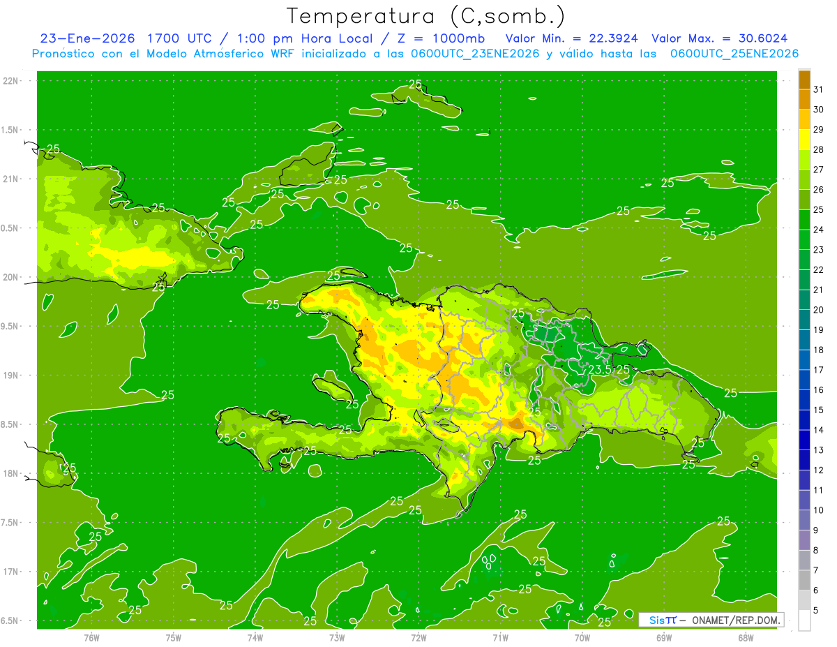This screenshot has height=647, width=837.
Task: Click the "73W" longitude axis label
Action: pyautogui.click(x=337, y=637)
